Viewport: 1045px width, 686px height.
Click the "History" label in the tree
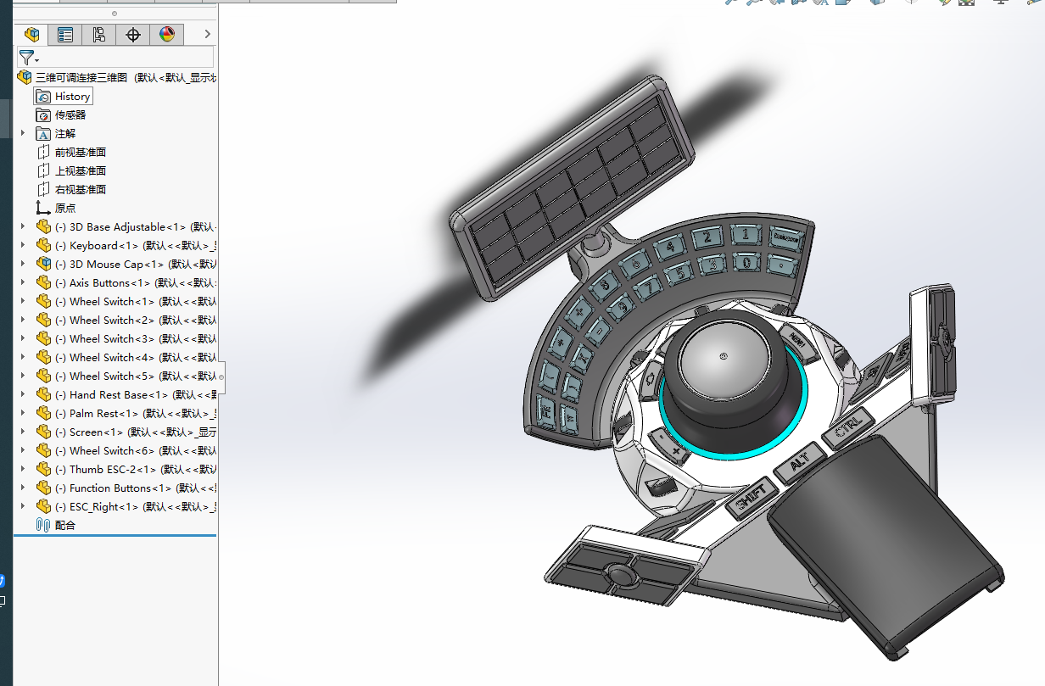(72, 97)
